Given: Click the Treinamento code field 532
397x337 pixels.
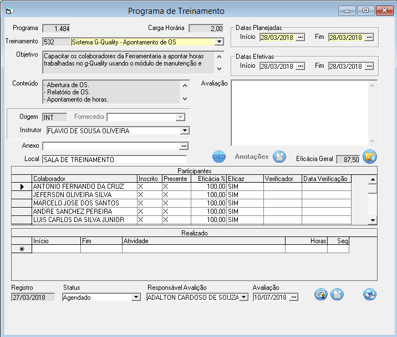Looking at the screenshot, I should 56,42.
